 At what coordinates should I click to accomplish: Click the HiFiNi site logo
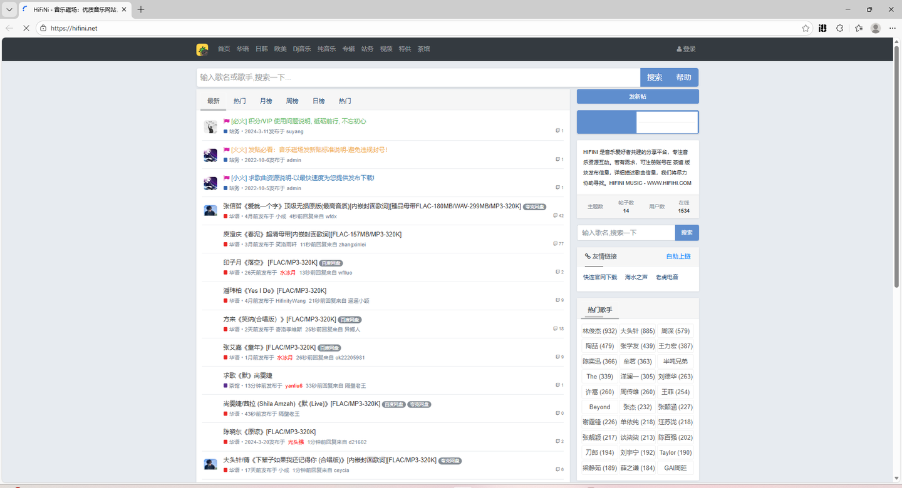pos(202,49)
